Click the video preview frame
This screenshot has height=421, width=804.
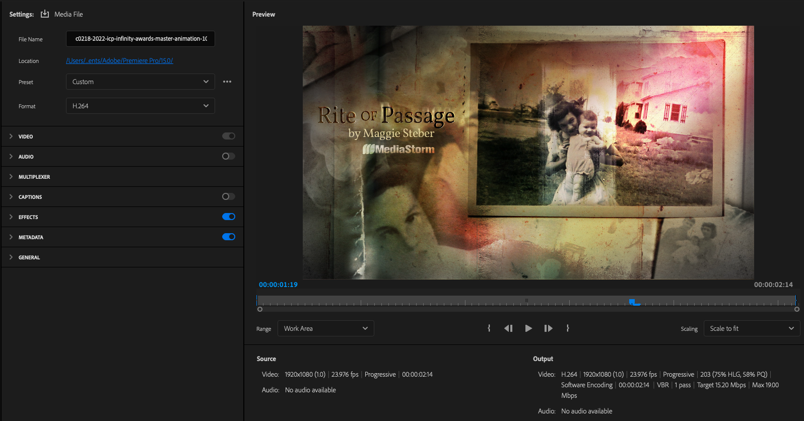pos(528,153)
